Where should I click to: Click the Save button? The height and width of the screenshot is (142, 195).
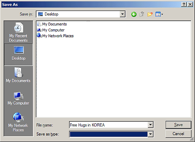pos(178,125)
